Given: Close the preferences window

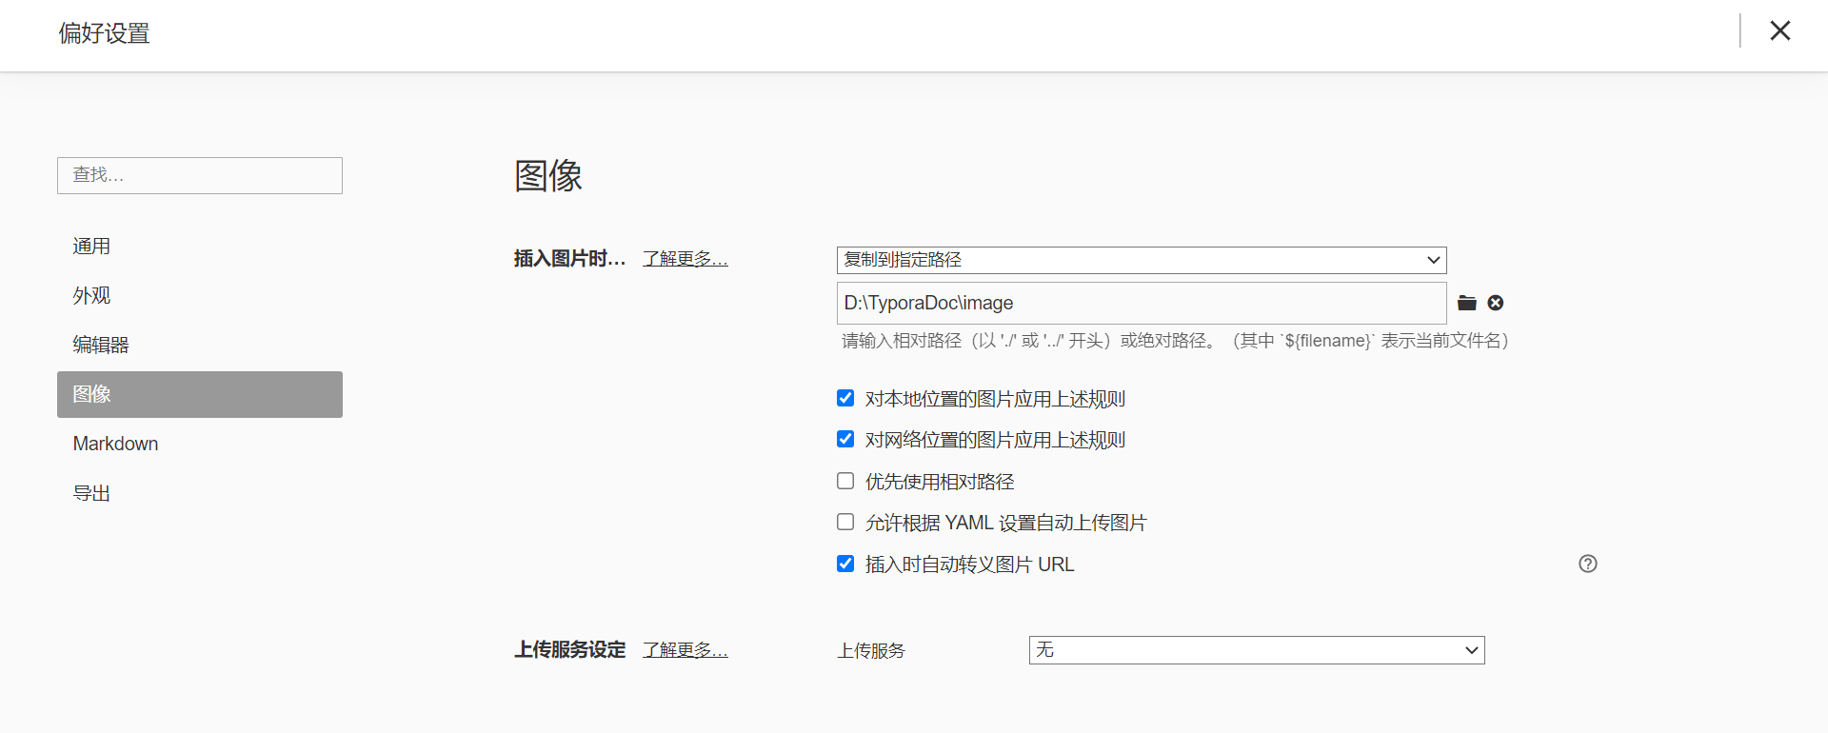Looking at the screenshot, I should click(1779, 30).
